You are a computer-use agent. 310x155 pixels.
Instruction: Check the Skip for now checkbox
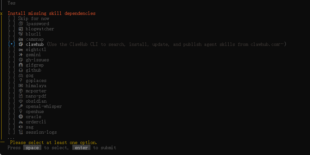[x=12, y=19]
